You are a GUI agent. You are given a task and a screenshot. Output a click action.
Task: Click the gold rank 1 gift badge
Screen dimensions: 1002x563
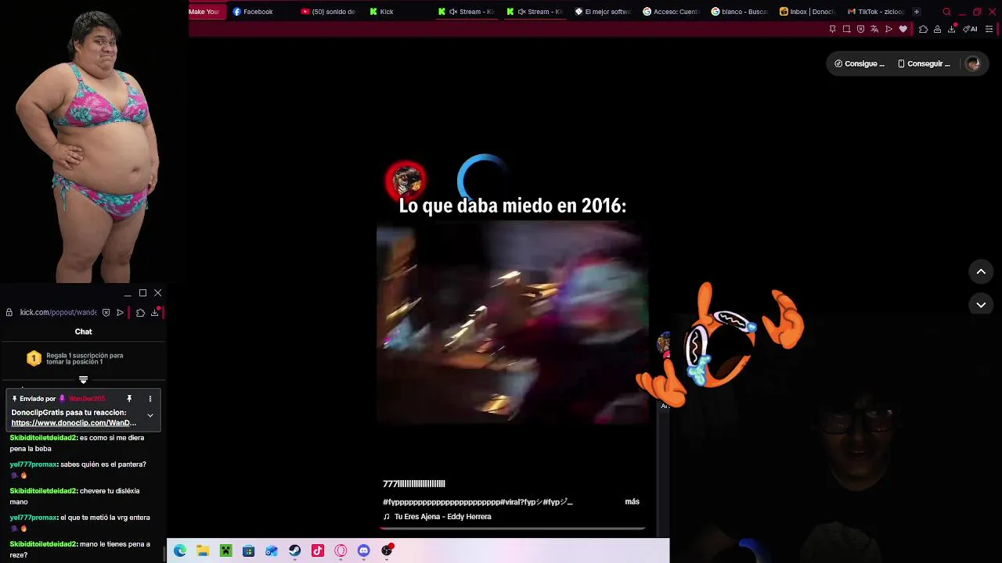pyautogui.click(x=34, y=358)
